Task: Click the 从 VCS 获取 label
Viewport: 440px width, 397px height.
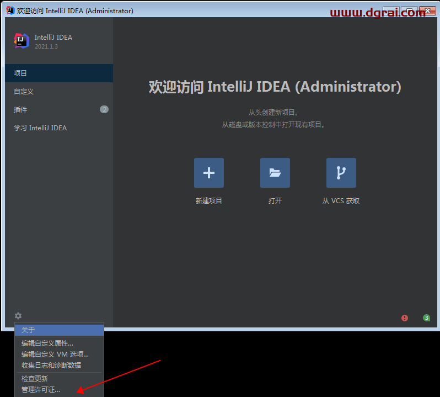Action: click(x=341, y=201)
